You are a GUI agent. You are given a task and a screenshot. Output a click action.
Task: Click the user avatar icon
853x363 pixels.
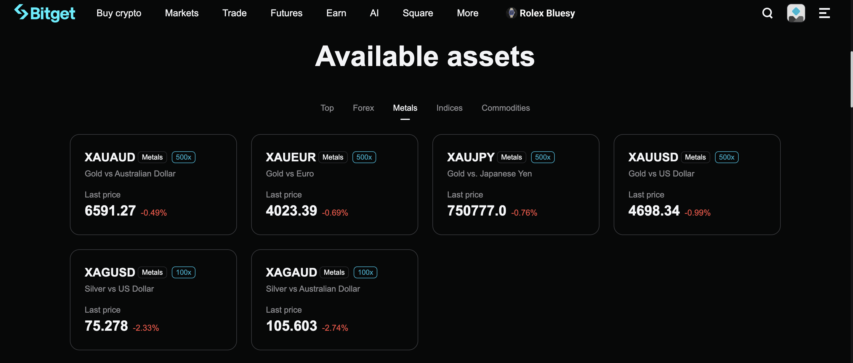pyautogui.click(x=796, y=13)
